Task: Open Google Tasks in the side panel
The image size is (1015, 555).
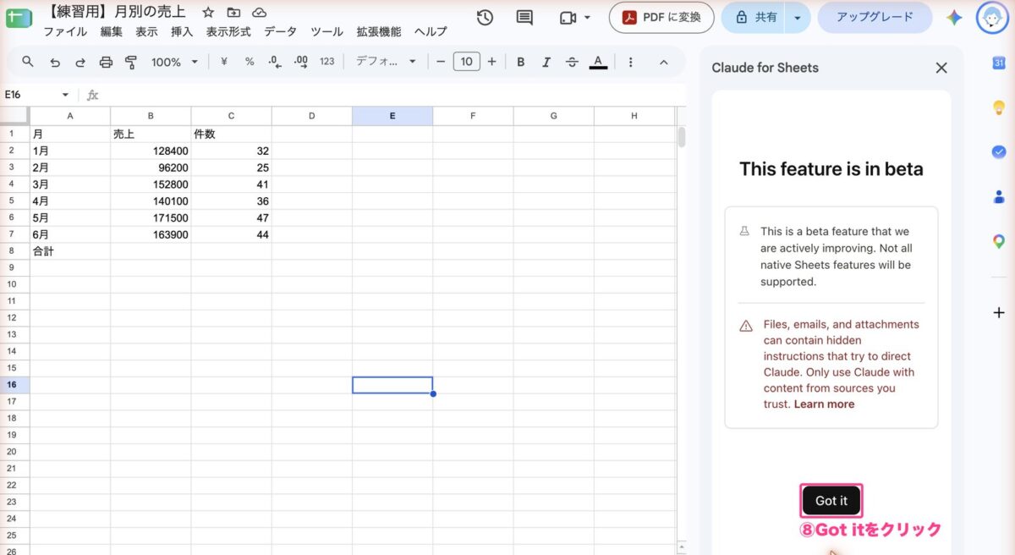Action: coord(999,151)
